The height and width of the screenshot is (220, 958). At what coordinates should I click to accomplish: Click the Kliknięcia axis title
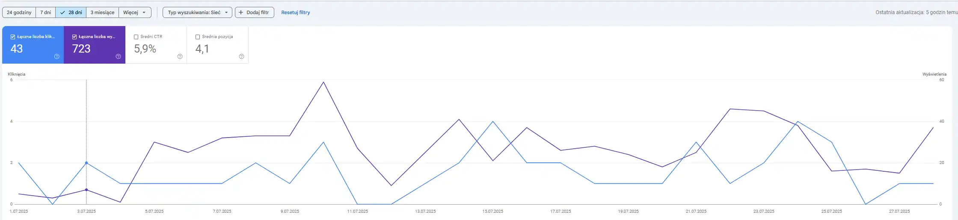[17, 74]
